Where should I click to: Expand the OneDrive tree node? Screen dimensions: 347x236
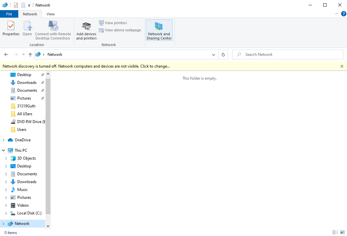point(4,140)
